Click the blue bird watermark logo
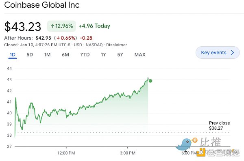 click(184, 144)
